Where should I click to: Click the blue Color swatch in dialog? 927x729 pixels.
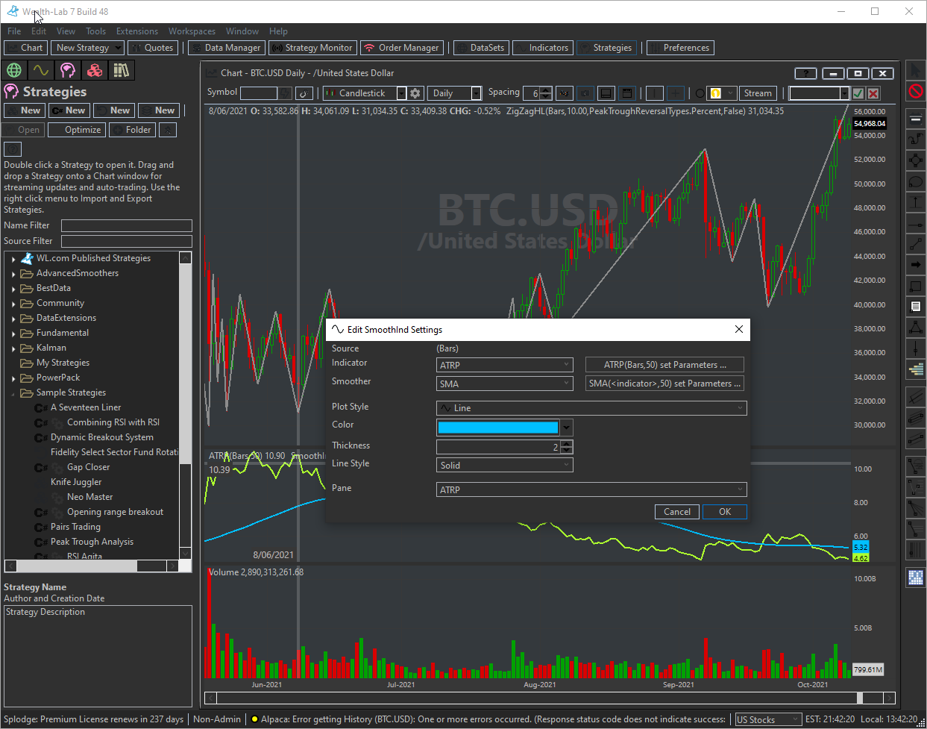(x=498, y=428)
